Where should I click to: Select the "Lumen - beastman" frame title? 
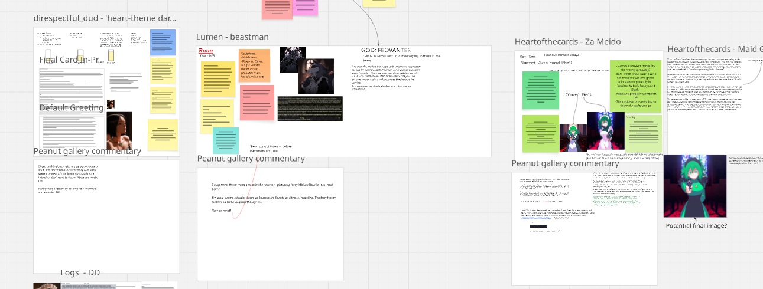[232, 37]
